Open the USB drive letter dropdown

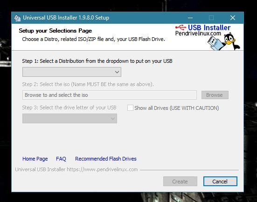click(x=69, y=118)
